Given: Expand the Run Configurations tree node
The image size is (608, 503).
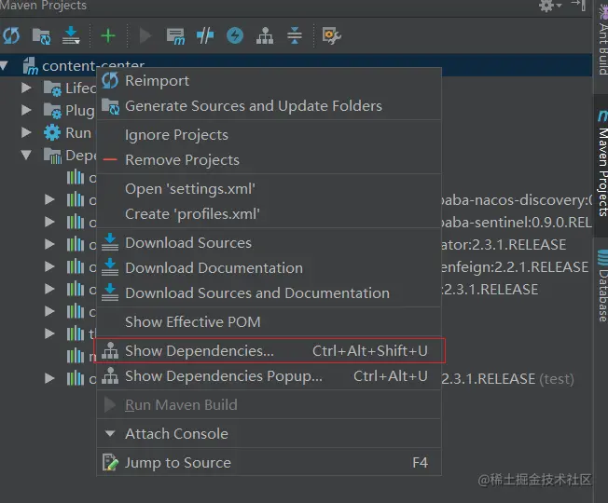Looking at the screenshot, I should [x=26, y=132].
